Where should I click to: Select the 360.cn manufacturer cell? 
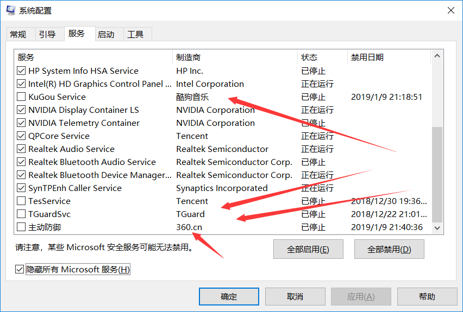point(189,227)
